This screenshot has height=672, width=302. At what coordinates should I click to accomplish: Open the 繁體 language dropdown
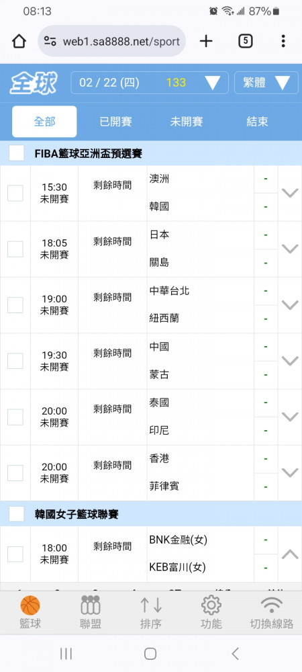266,83
